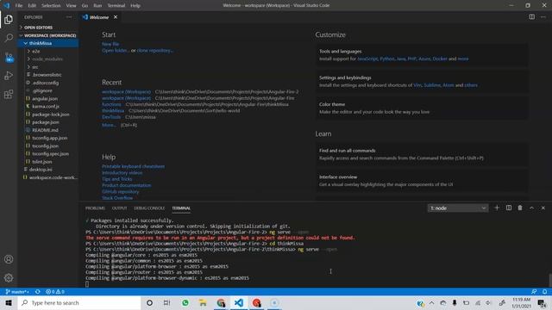Viewport: 552px width, 310px height.
Task: Split the editor to the right
Action: coord(531,17)
